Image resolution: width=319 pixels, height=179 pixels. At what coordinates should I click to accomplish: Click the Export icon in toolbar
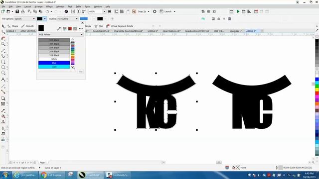(x=79, y=11)
